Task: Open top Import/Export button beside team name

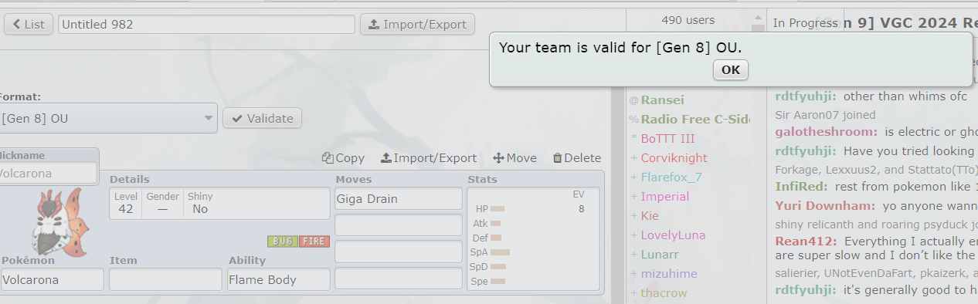Action: tap(417, 24)
